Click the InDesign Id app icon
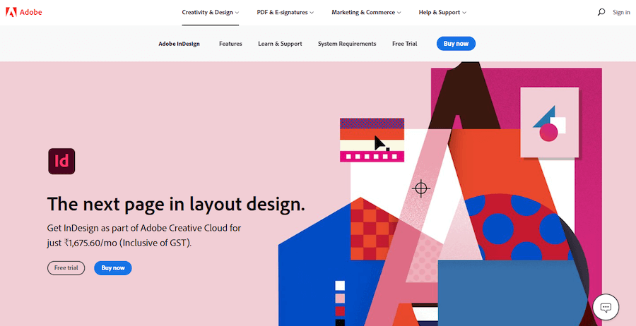Screen dimensions: 636x326 (x=61, y=161)
